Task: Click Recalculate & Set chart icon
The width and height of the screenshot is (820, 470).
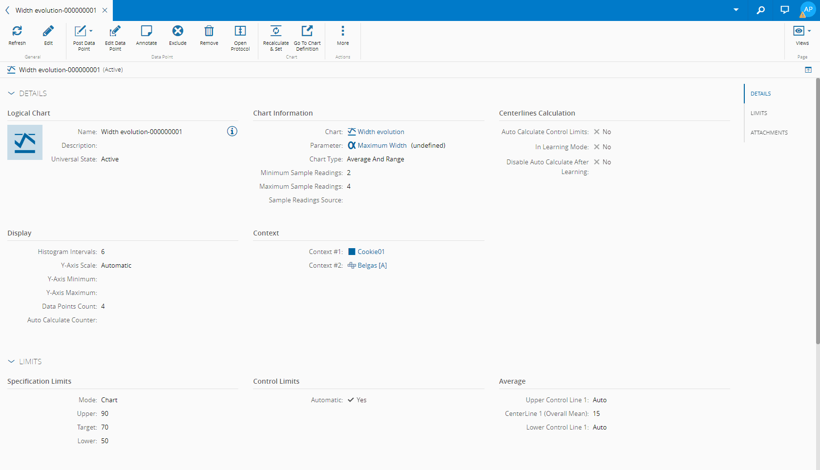Action: click(x=276, y=31)
